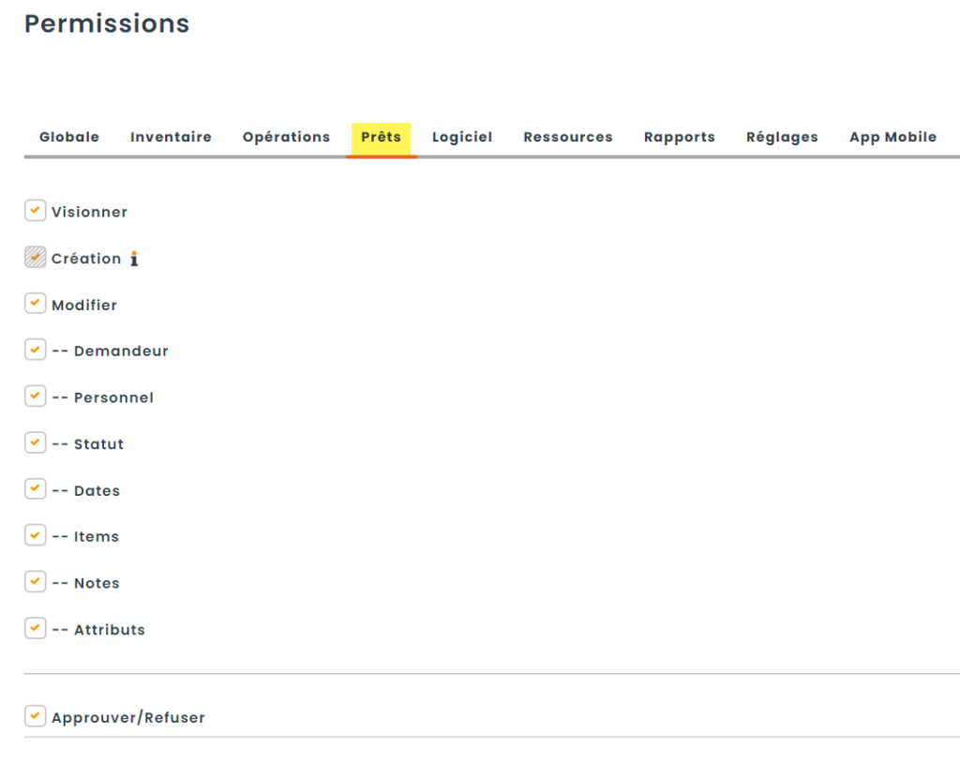Screen dimensions: 960x763
Task: Select the highlighted Prêts tab
Action: click(x=381, y=137)
